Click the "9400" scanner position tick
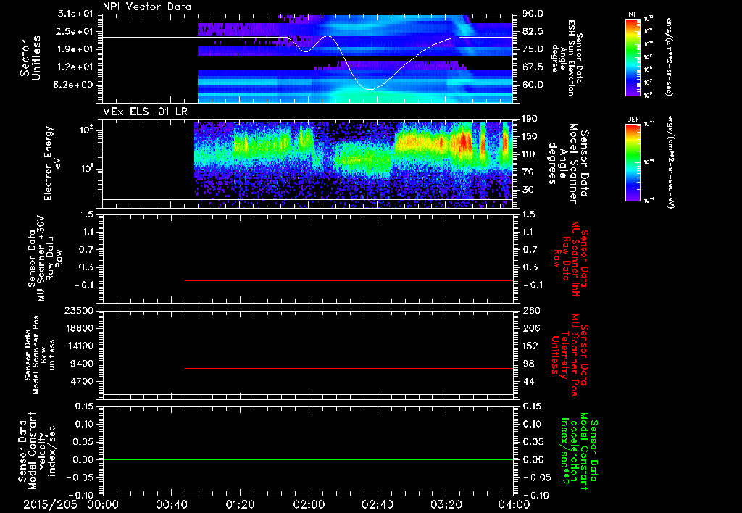Image resolution: width=742 pixels, height=513 pixels. pos(82,364)
